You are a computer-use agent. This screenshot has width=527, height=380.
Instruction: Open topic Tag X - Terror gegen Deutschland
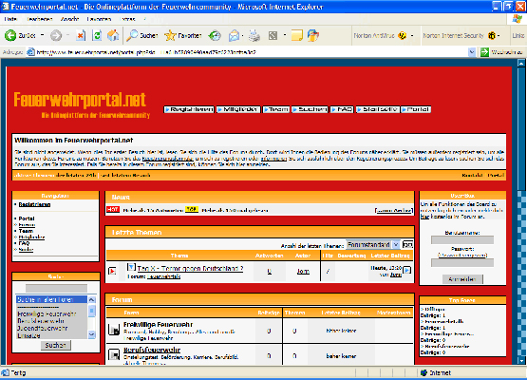click(190, 268)
